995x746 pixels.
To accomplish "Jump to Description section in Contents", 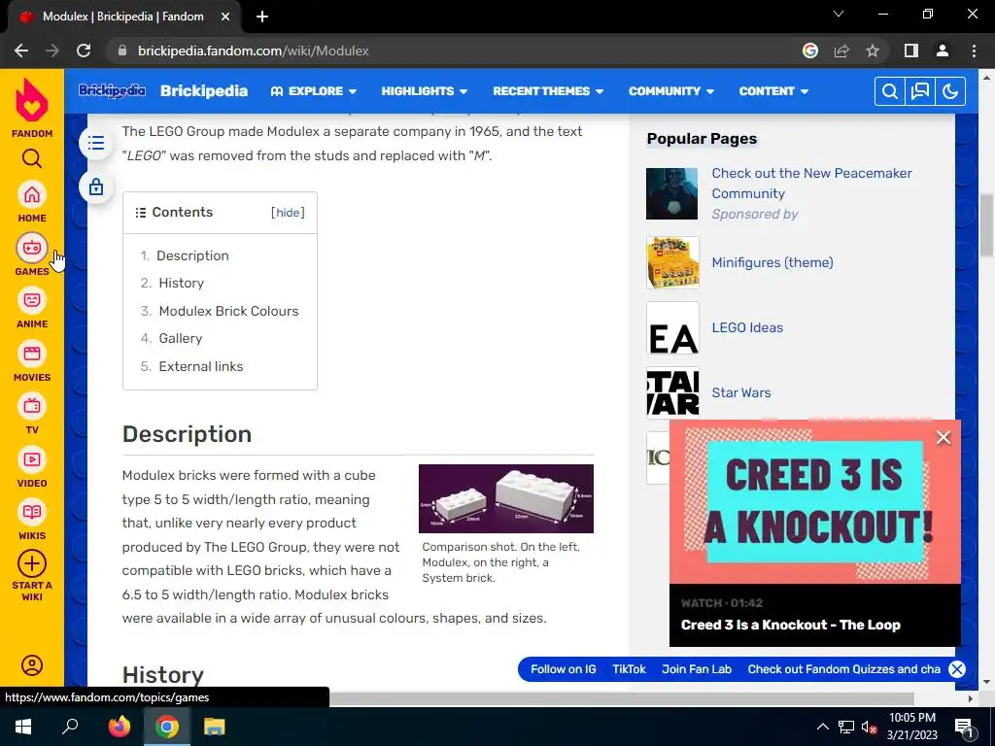I will pyautogui.click(x=192, y=255).
